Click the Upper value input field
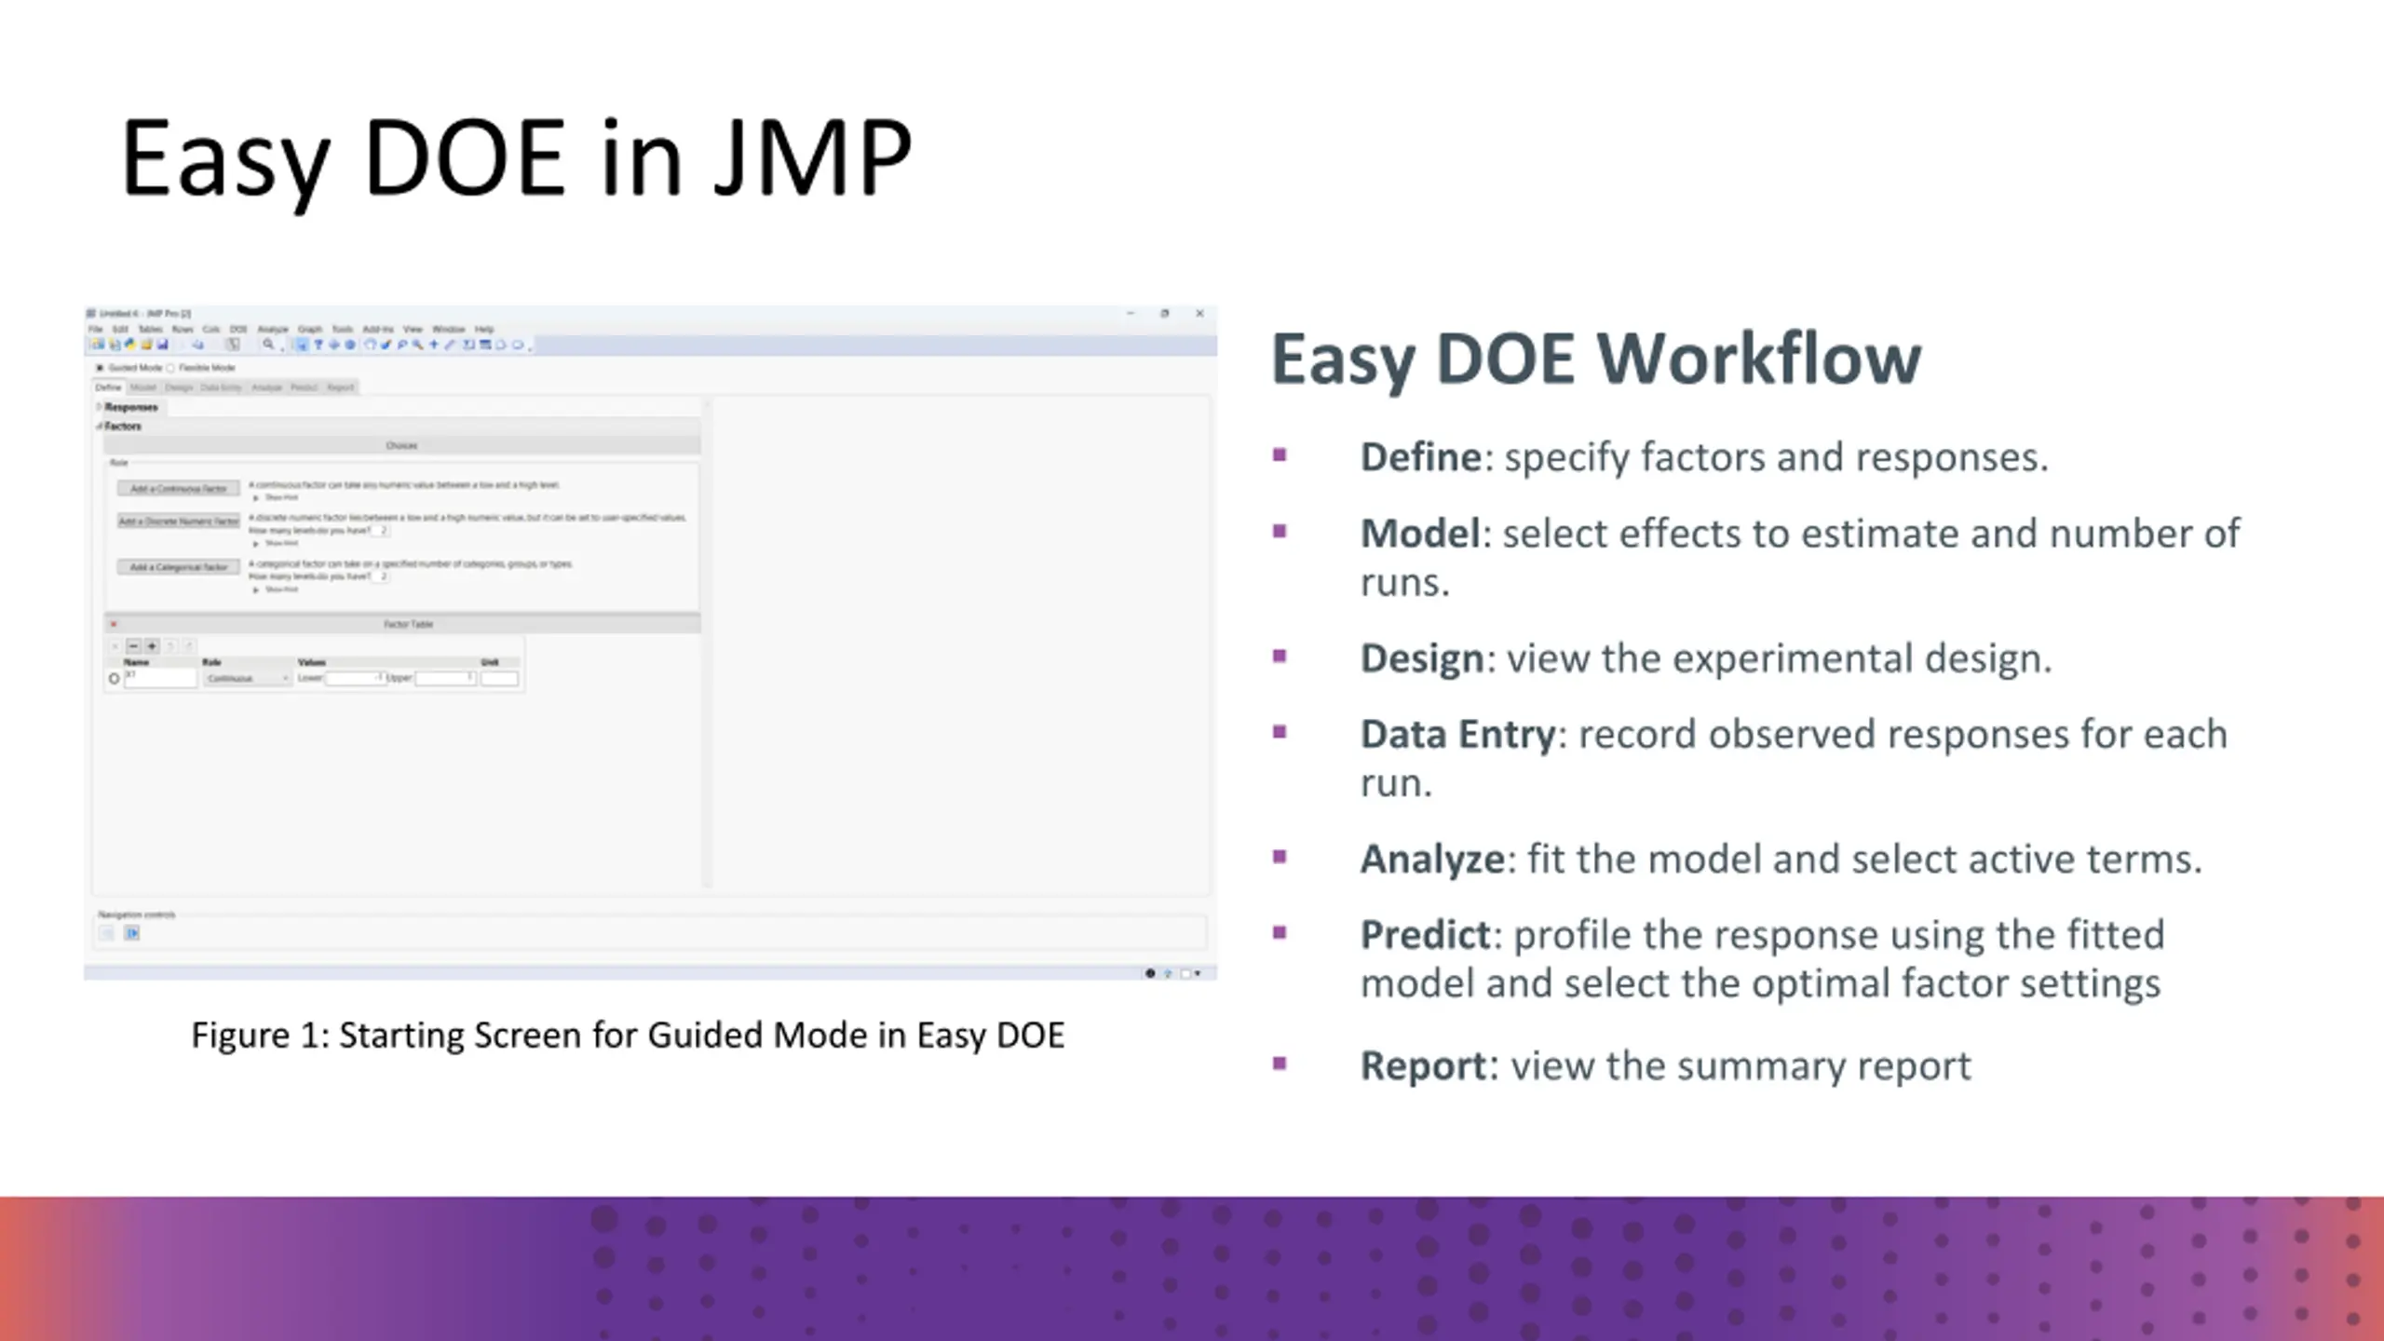The height and width of the screenshot is (1341, 2384). tap(446, 678)
